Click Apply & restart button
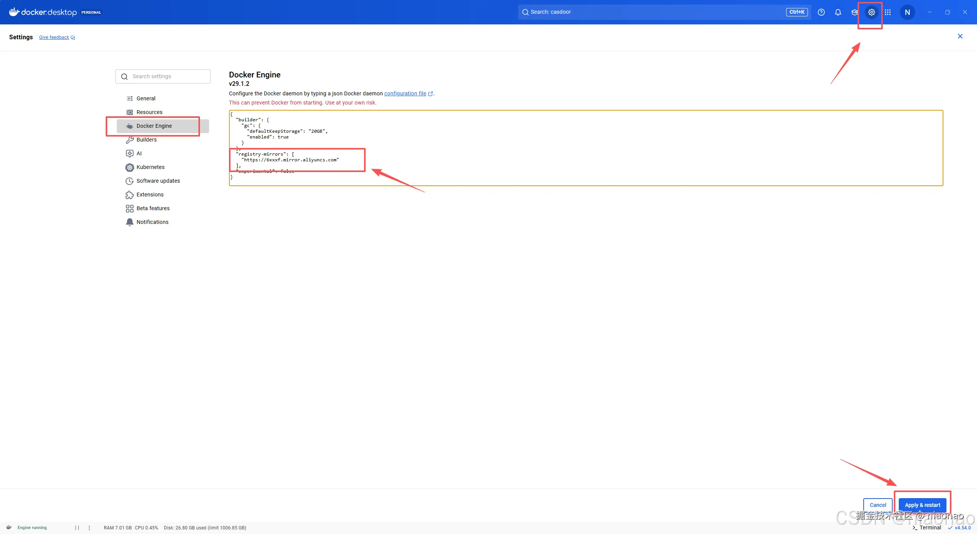Screen dimensions: 977x534 922,505
